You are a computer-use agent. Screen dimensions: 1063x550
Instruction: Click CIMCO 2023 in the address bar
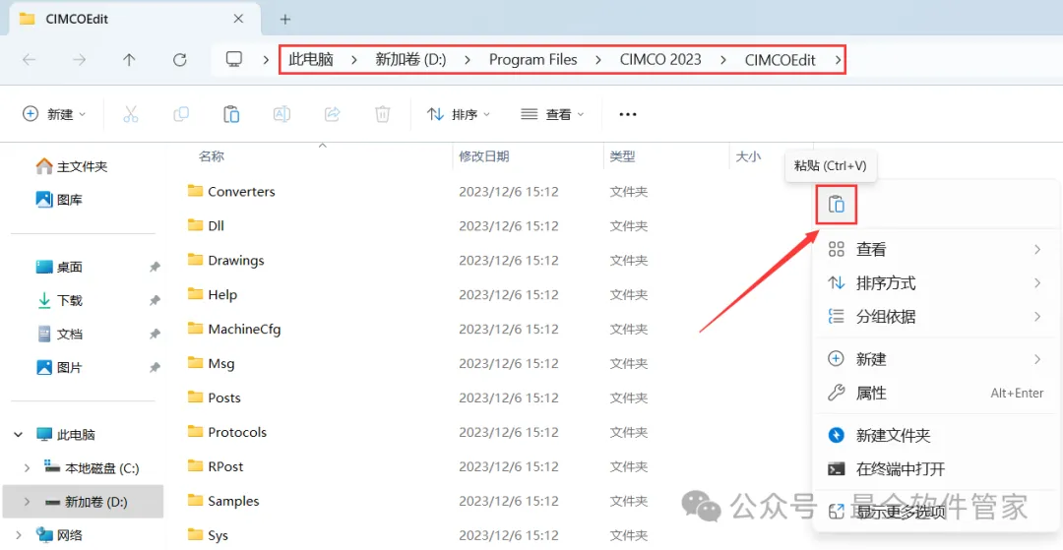[660, 60]
